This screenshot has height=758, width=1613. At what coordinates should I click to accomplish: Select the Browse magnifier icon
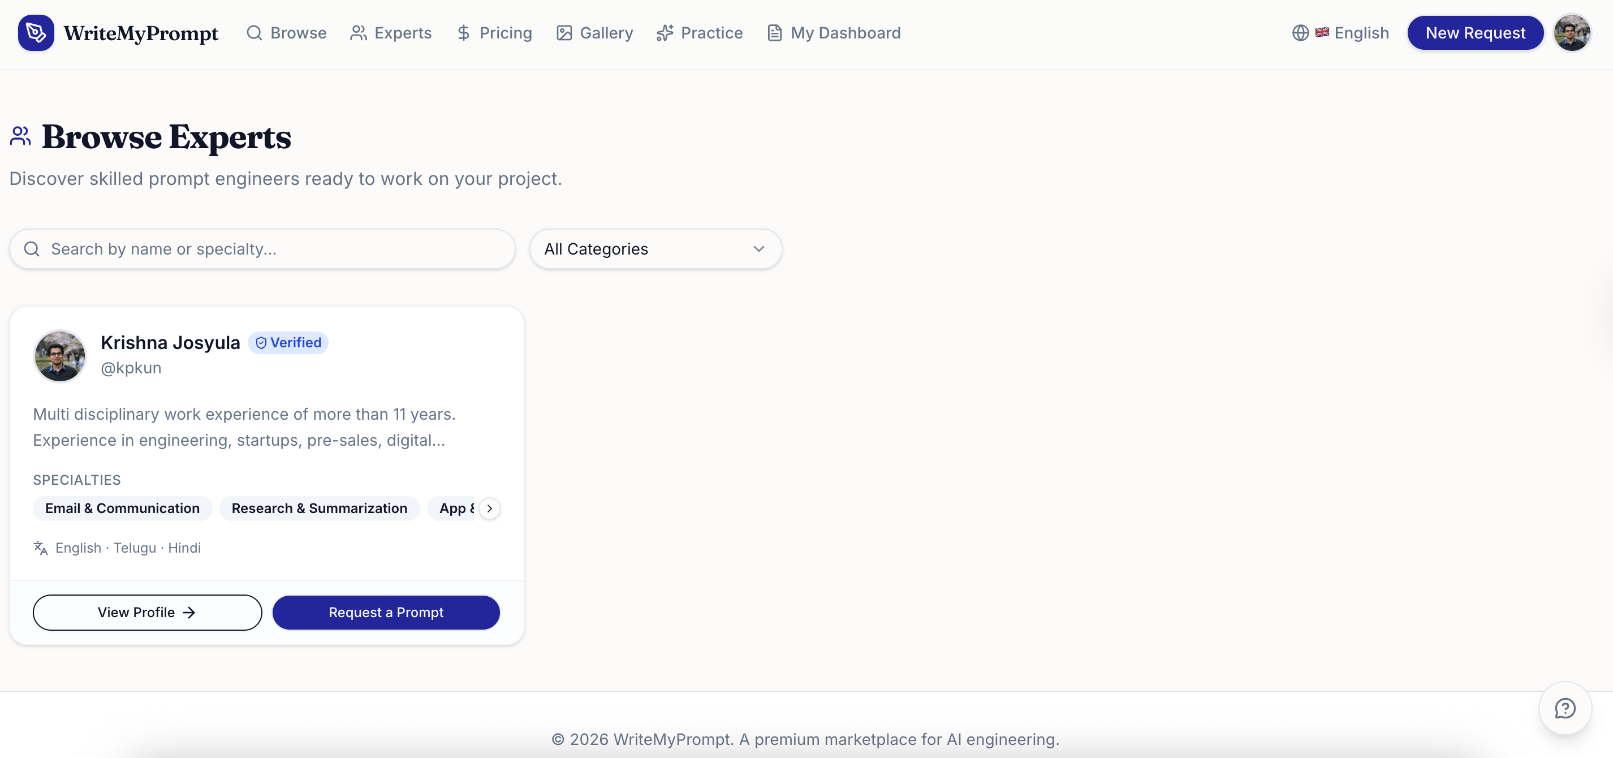tap(255, 33)
